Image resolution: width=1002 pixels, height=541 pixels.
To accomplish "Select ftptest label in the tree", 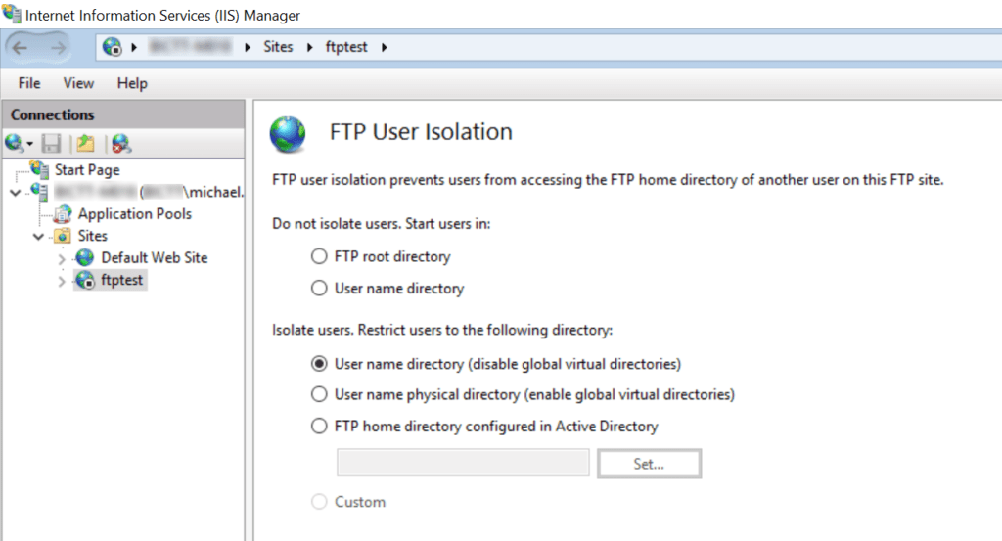I will (x=121, y=280).
